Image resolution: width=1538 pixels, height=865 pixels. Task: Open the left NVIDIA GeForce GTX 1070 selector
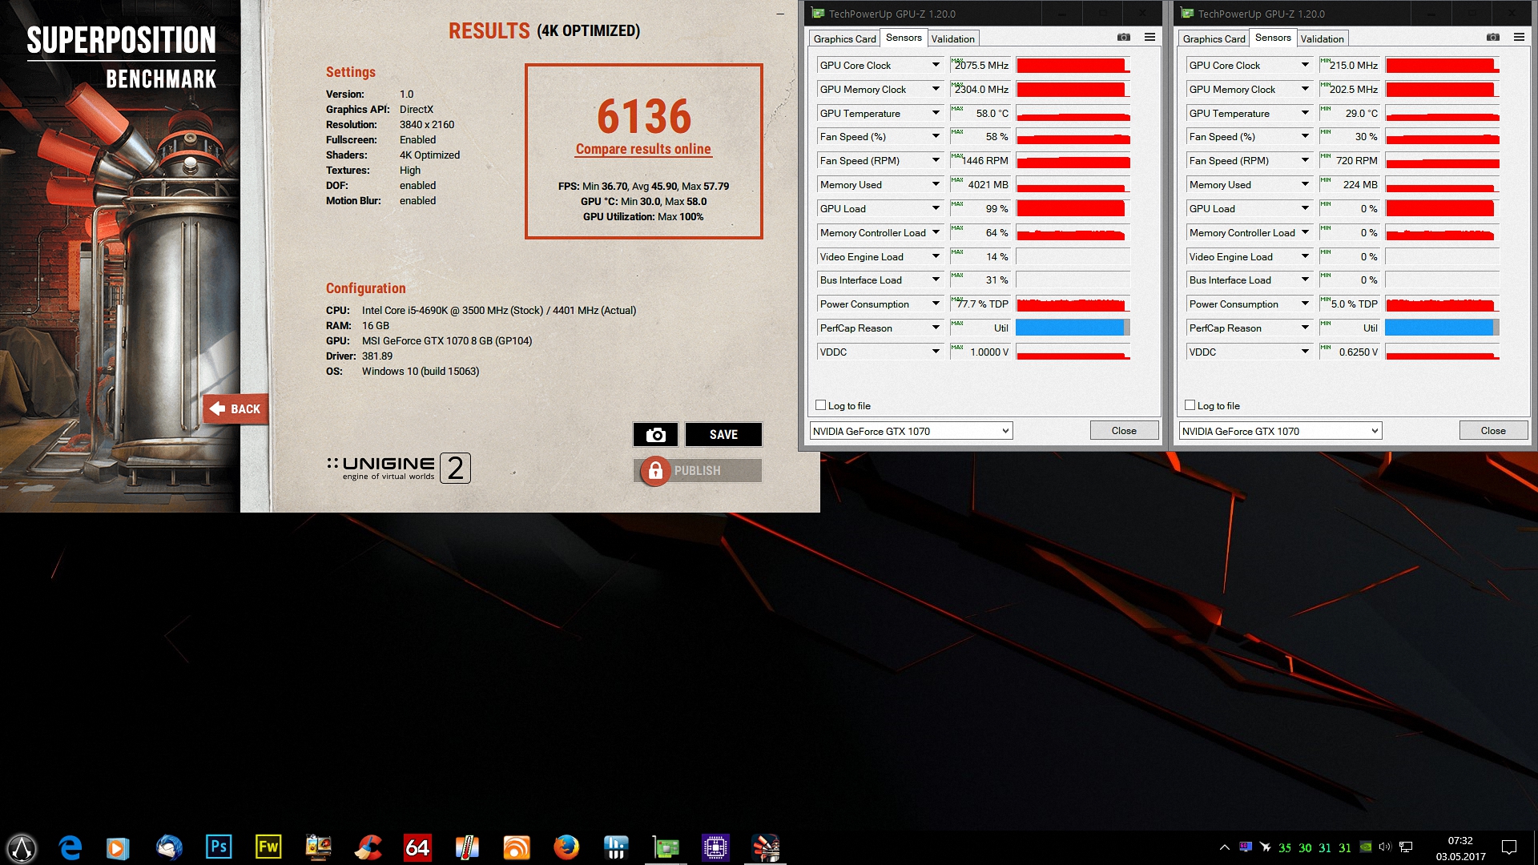(911, 431)
